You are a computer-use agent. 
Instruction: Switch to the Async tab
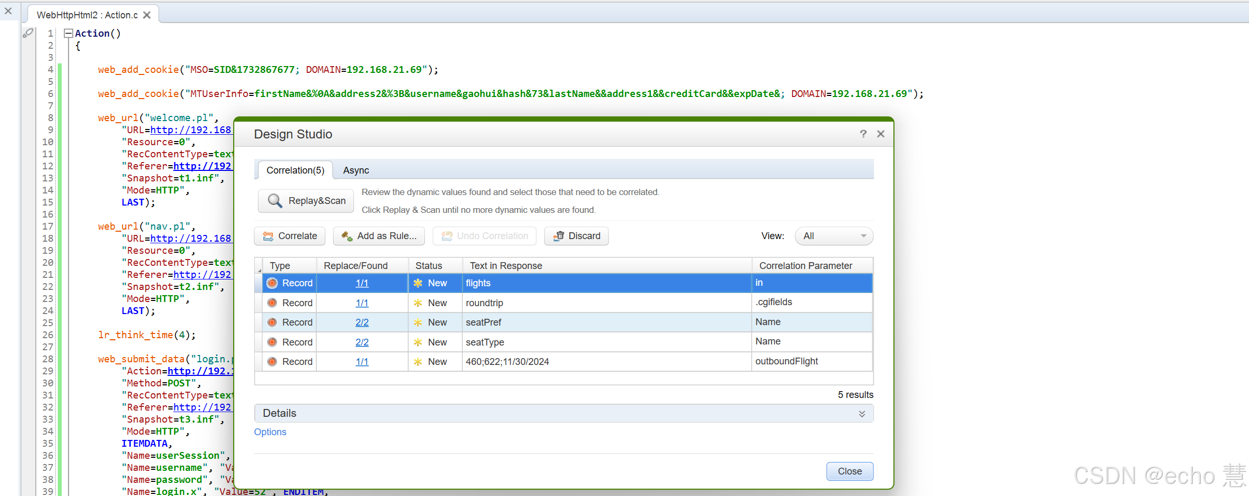tap(356, 170)
